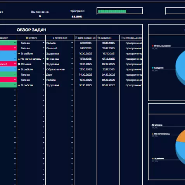The height and width of the screenshot is (185, 185).
Task: Click the arrow icon in the 16.10.2025 row's В работе status
Action: point(19,85)
